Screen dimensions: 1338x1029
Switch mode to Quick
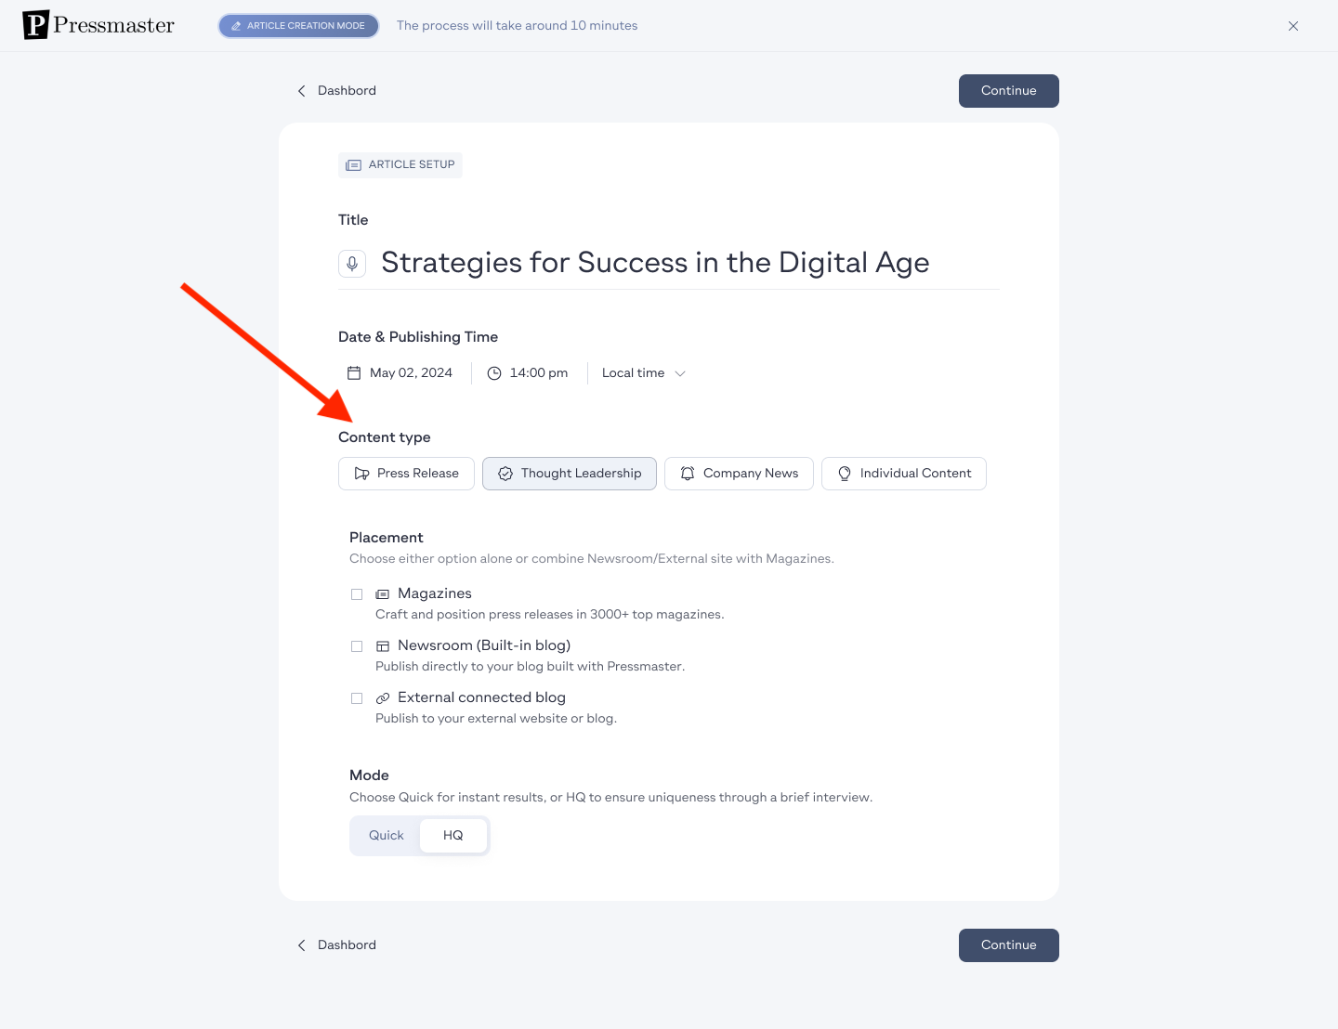(x=387, y=836)
